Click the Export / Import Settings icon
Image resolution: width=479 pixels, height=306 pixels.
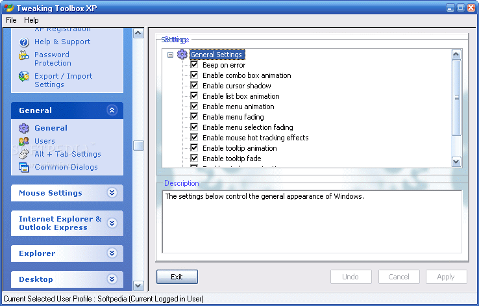[24, 77]
